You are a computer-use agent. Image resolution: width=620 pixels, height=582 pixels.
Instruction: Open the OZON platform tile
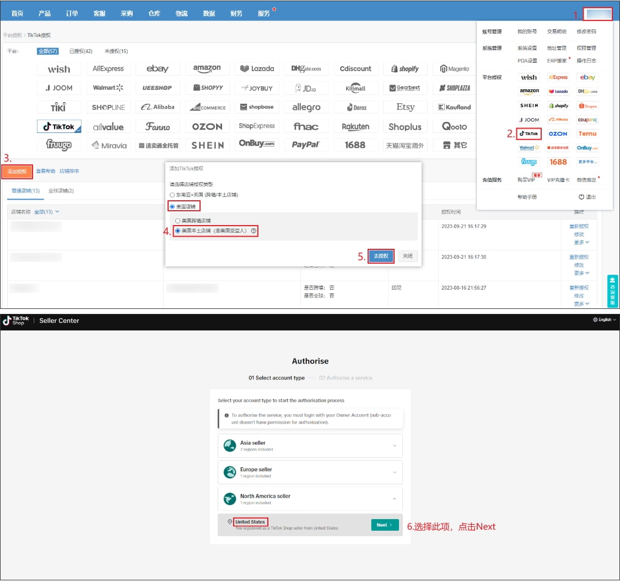click(207, 126)
